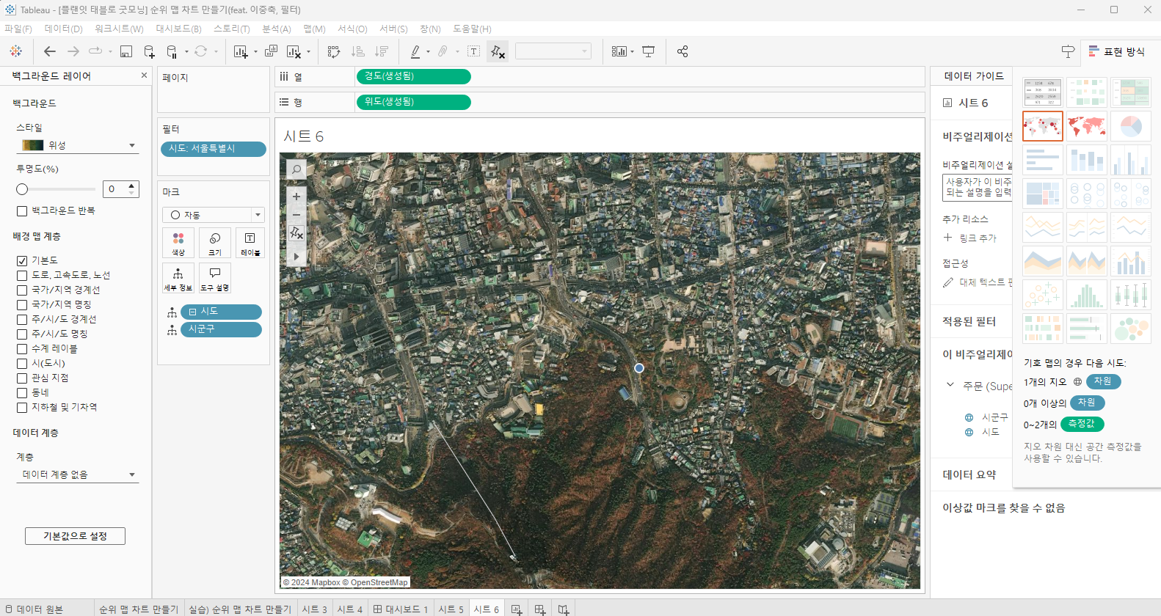Click the blue data point on map

point(639,368)
